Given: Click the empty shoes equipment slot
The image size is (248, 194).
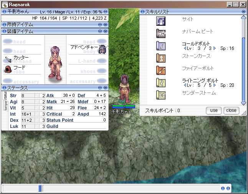Looking at the screenshot, I should point(88,71).
